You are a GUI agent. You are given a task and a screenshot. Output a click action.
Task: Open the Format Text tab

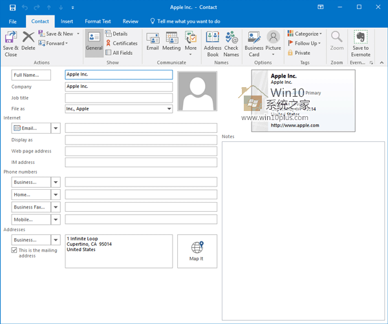click(x=98, y=21)
